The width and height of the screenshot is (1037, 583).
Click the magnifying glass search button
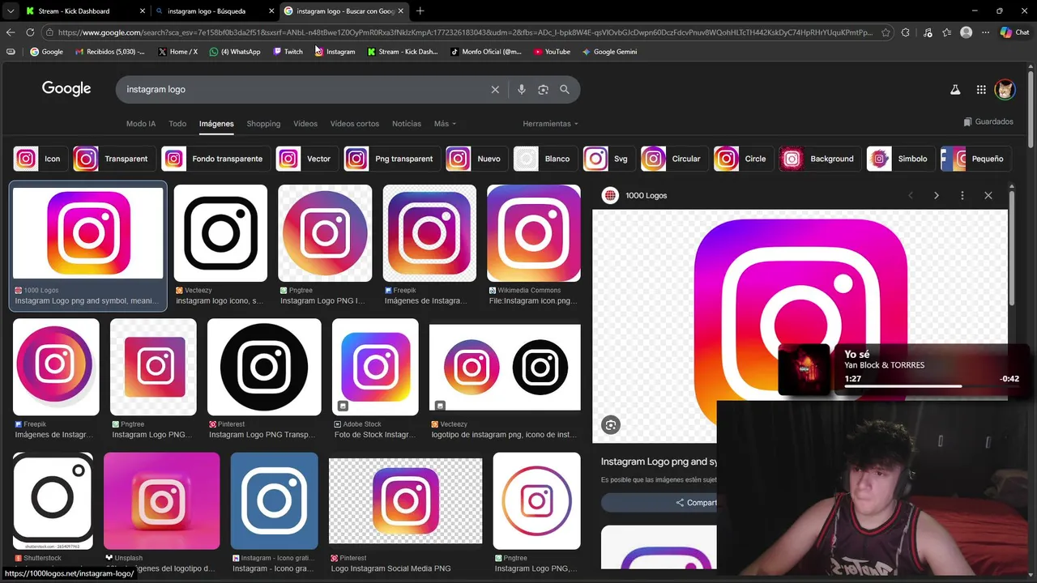coord(565,90)
